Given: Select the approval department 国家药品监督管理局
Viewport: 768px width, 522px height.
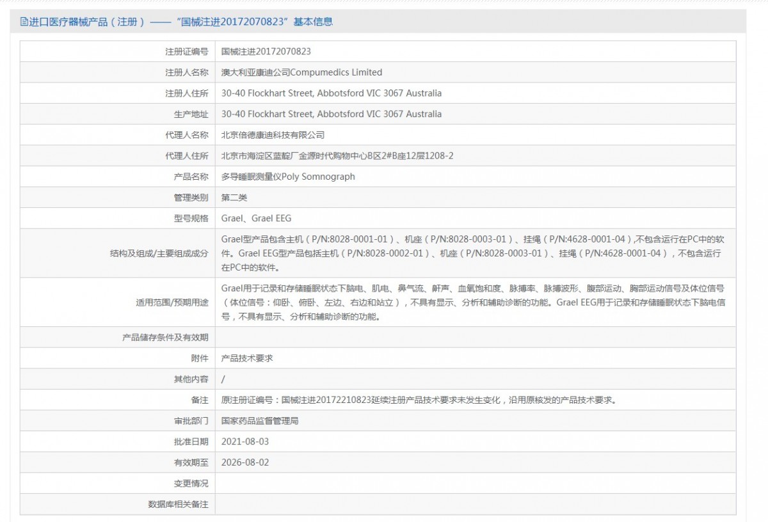Looking at the screenshot, I should point(260,421).
